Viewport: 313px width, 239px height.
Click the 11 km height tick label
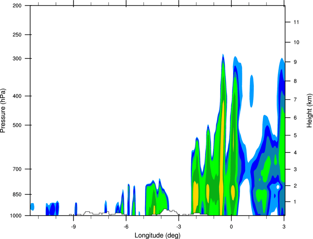pyautogui.click(x=296, y=22)
